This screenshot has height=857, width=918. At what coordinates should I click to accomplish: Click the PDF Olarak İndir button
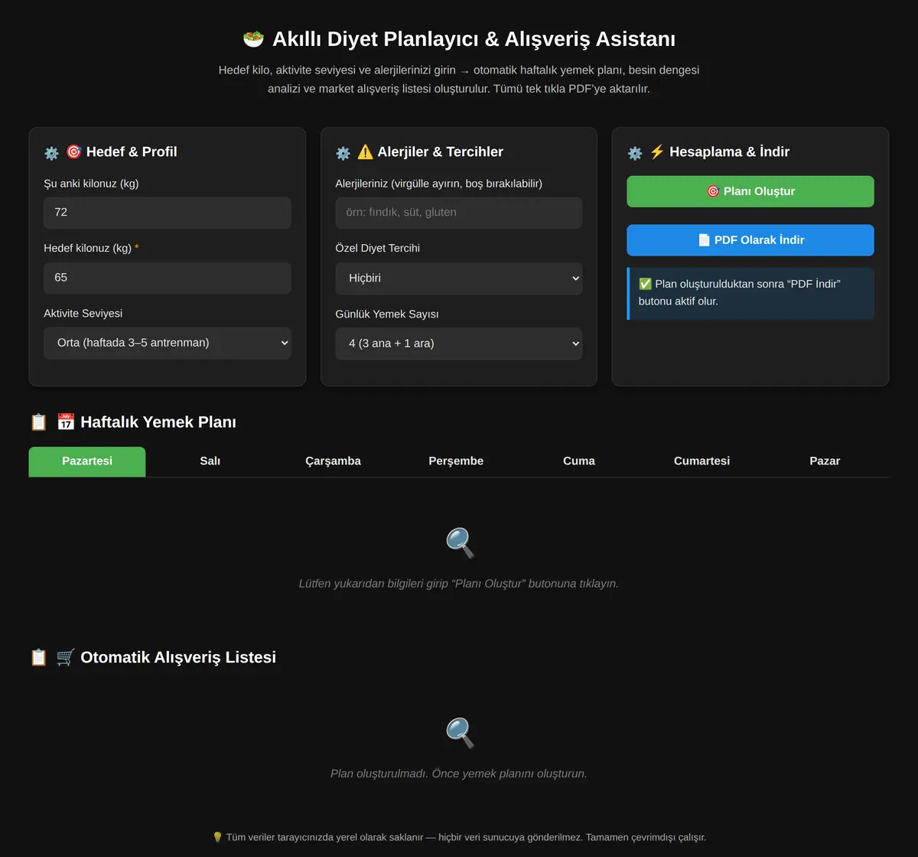coord(750,240)
